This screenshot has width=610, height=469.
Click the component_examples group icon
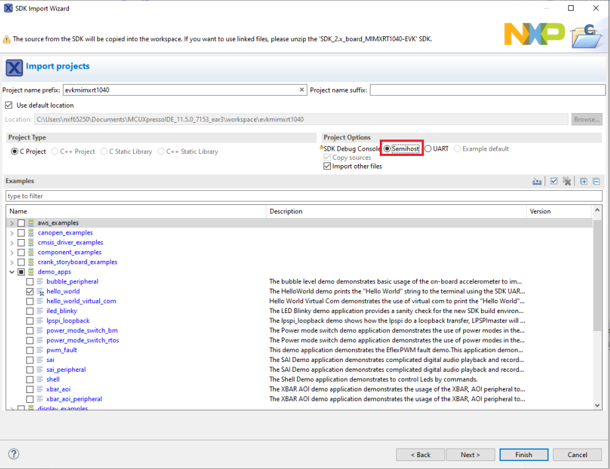31,252
